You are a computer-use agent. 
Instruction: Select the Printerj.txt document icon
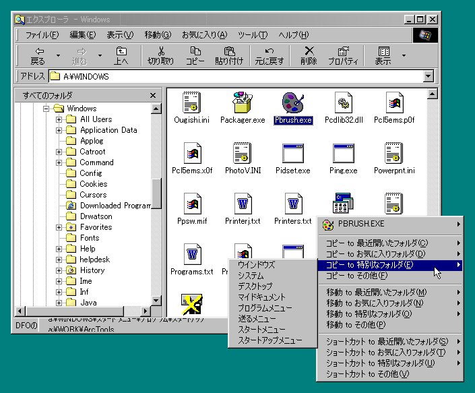tap(243, 204)
